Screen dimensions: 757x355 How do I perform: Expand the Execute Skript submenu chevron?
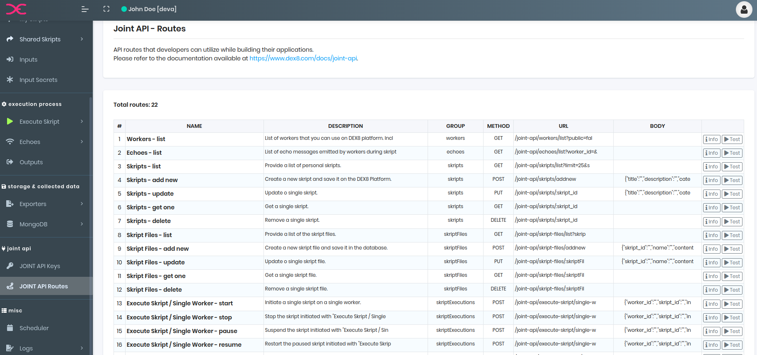point(82,121)
